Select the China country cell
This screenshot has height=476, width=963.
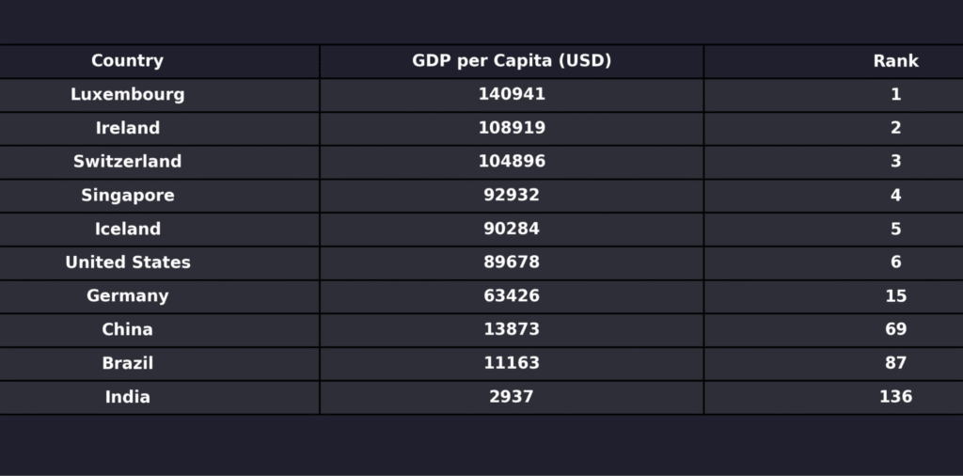pos(127,329)
